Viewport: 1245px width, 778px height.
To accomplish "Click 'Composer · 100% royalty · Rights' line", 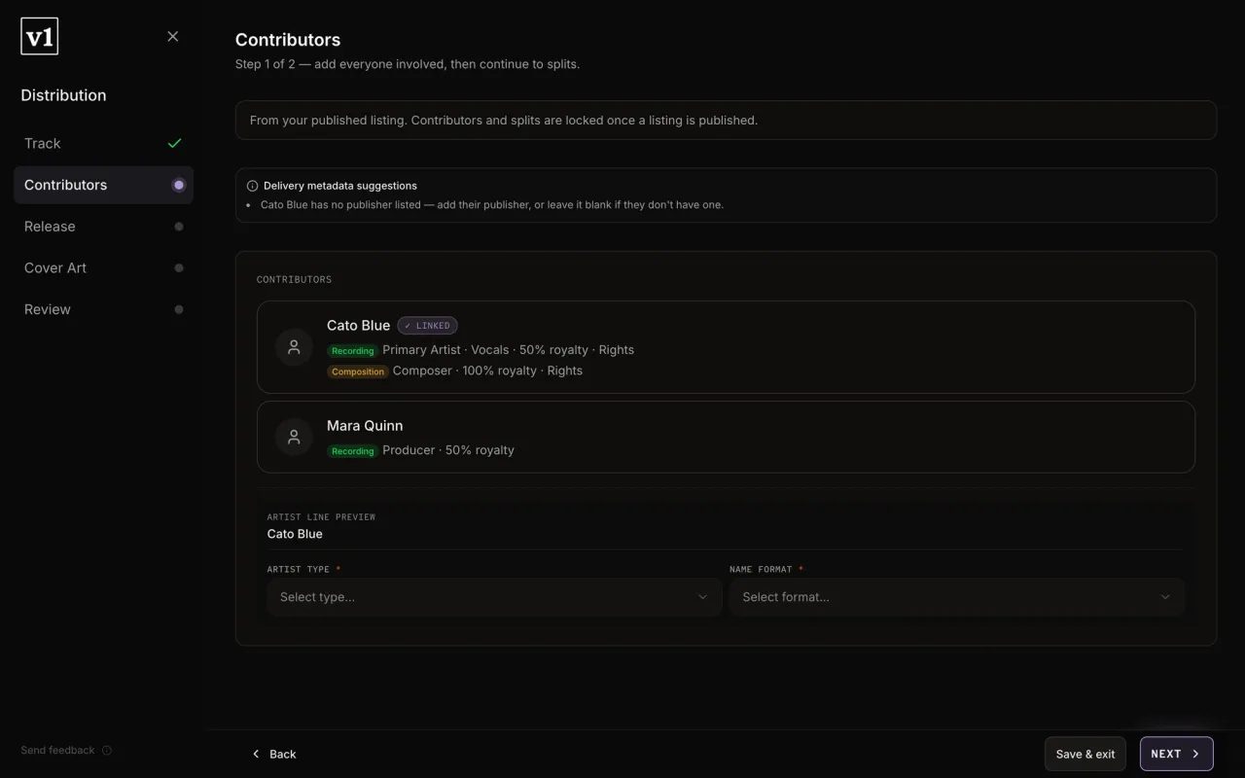I will (487, 371).
